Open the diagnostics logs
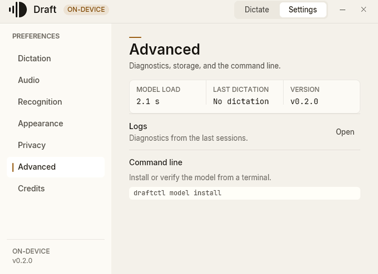This screenshot has width=378, height=274. 345,132
